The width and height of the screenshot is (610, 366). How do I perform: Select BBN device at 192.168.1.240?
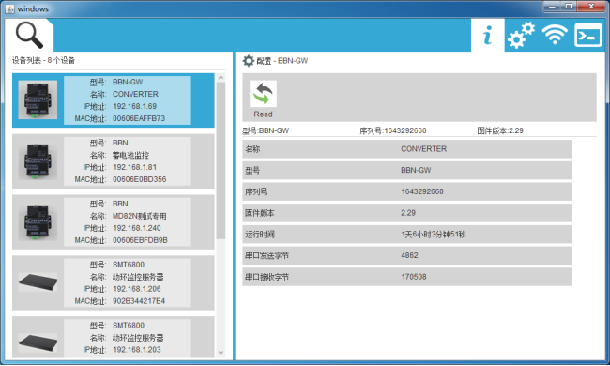pos(114,222)
